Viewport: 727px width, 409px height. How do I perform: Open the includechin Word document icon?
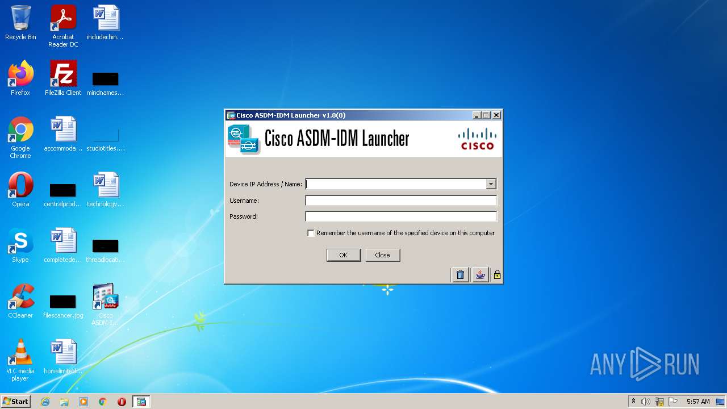click(x=106, y=23)
